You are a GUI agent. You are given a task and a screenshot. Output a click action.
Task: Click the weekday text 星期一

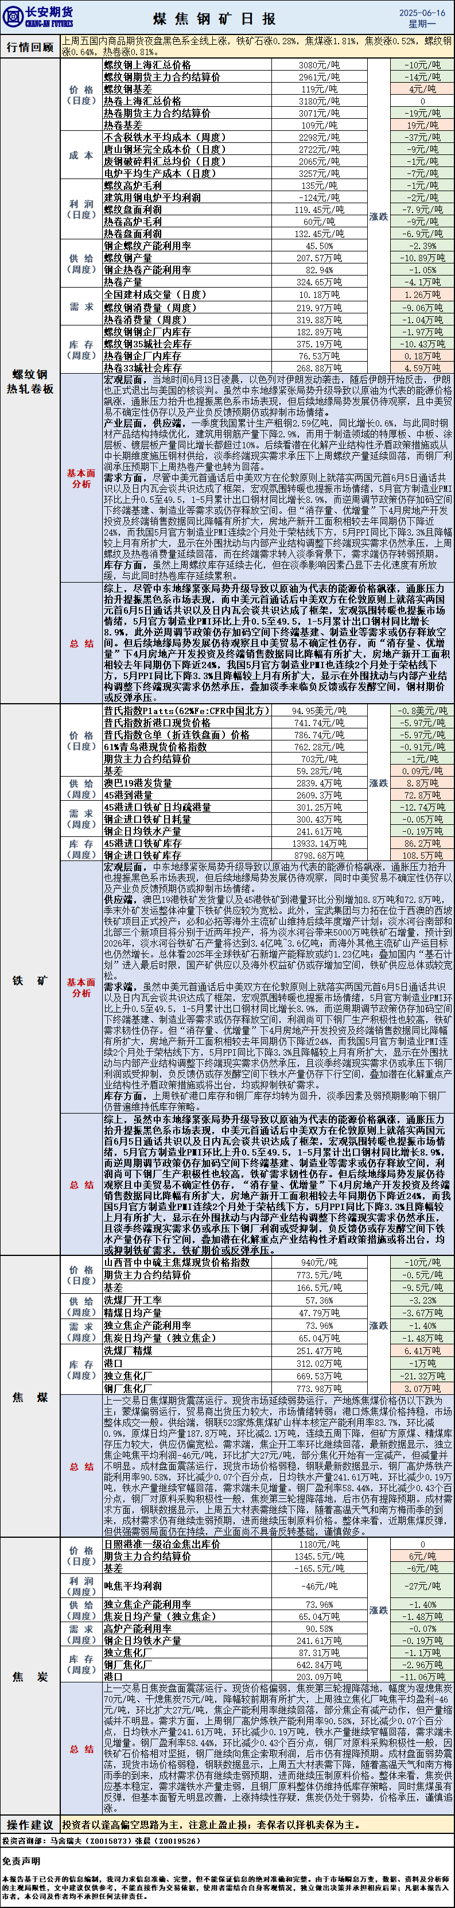pyautogui.click(x=422, y=24)
